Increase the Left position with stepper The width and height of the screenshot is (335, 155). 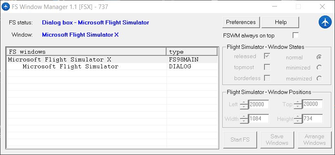[x=244, y=102]
